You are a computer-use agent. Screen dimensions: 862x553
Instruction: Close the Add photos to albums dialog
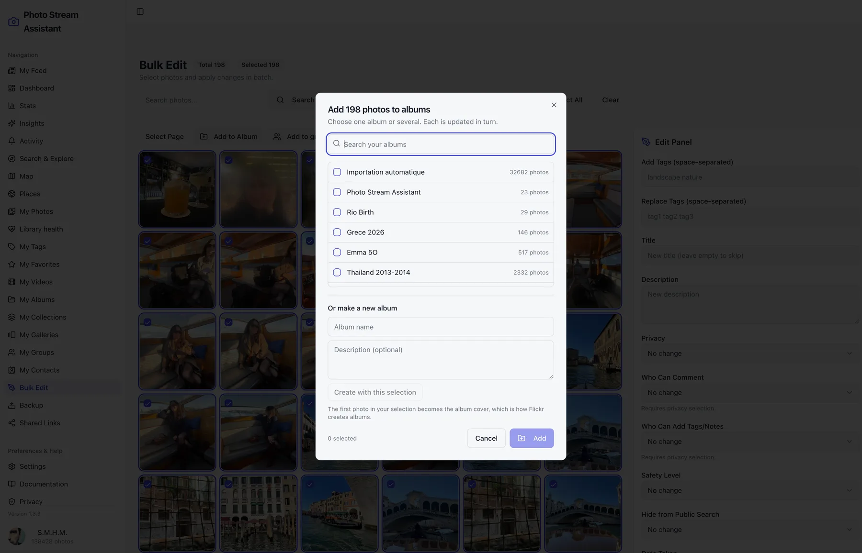[554, 105]
